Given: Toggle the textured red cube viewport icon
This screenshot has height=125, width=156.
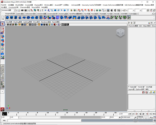Looking at the screenshot, I should click(55, 24).
